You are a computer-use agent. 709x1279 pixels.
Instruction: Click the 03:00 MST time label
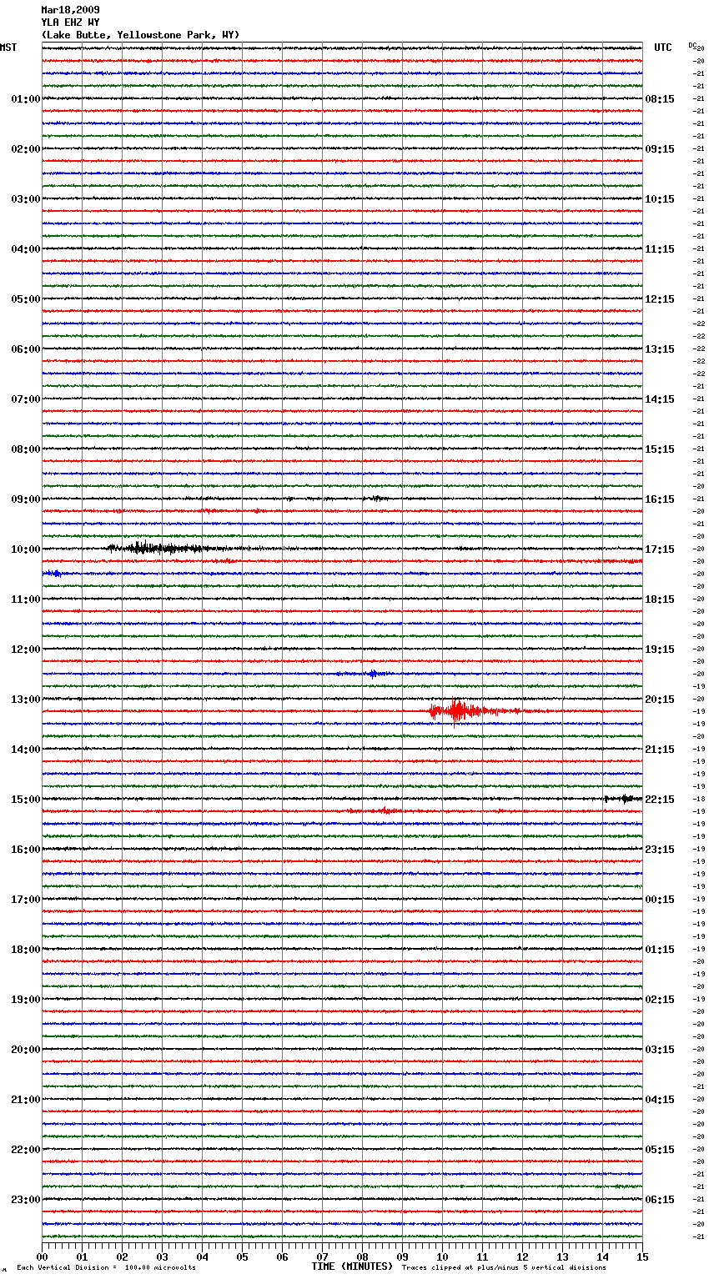(26, 199)
